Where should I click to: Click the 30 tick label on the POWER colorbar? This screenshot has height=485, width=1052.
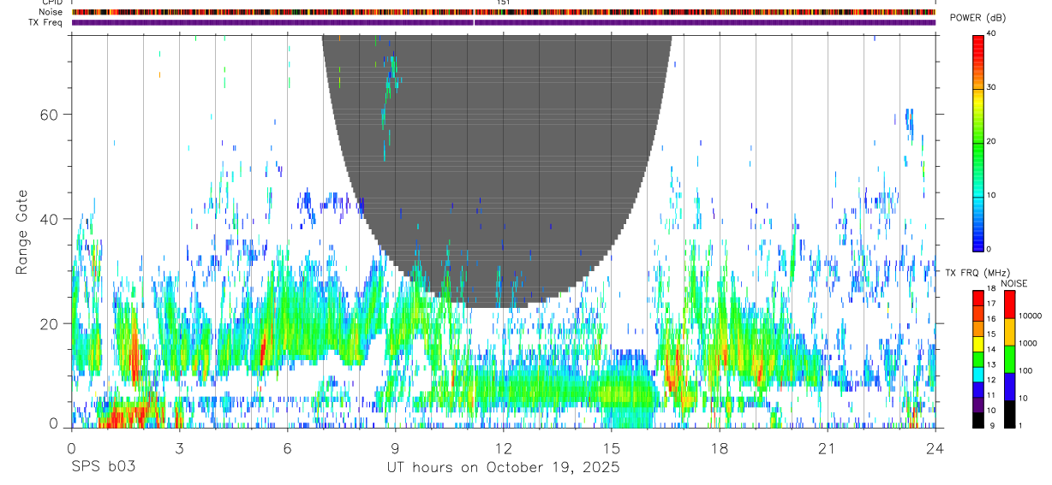click(x=992, y=87)
